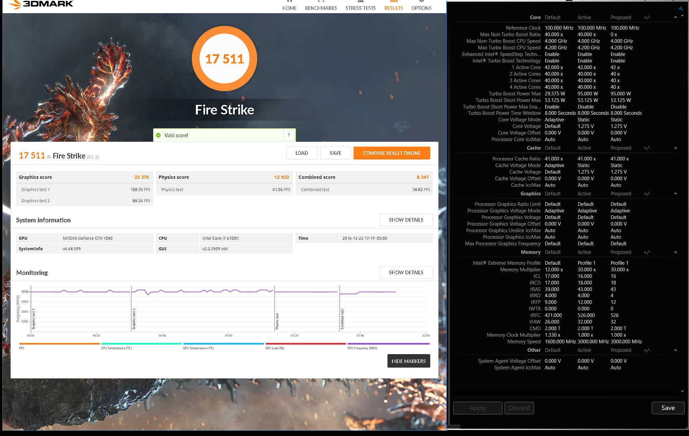Click Graphics score value 22 370
This screenshot has width=689, height=436.
point(142,177)
